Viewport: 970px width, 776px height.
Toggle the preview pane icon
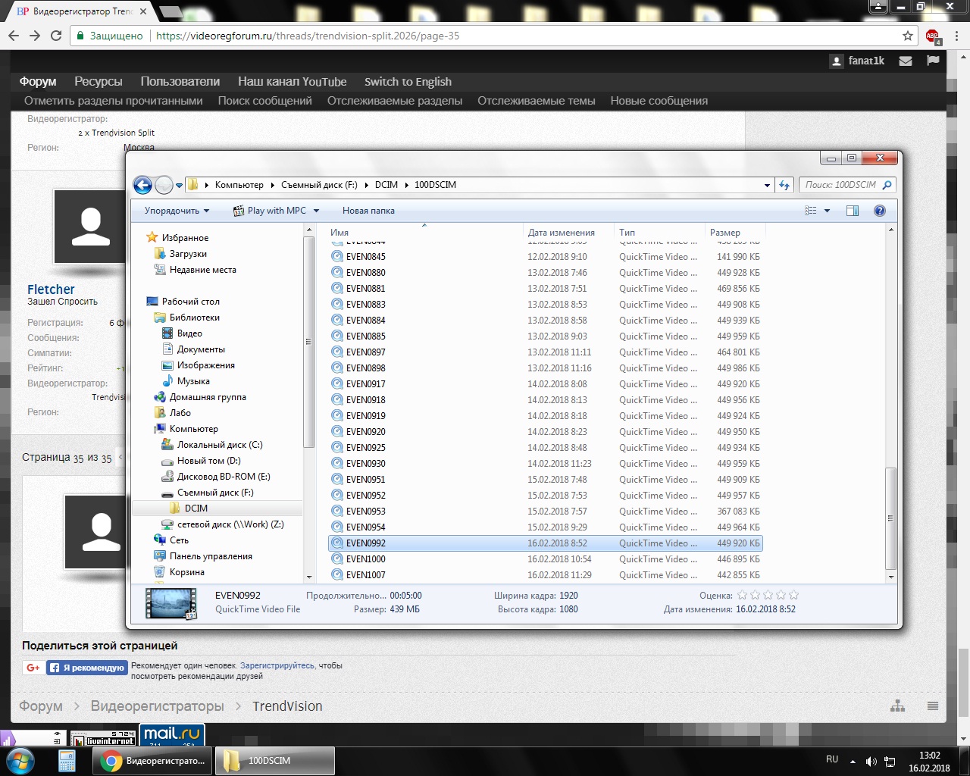pyautogui.click(x=853, y=211)
